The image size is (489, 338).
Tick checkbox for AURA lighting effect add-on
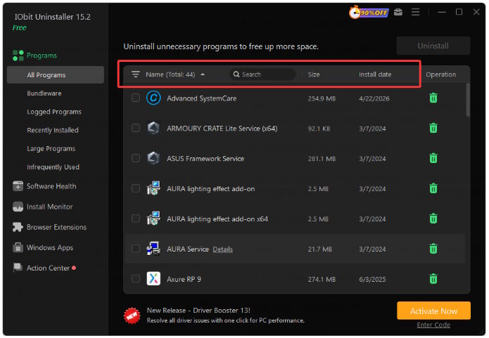tap(136, 188)
